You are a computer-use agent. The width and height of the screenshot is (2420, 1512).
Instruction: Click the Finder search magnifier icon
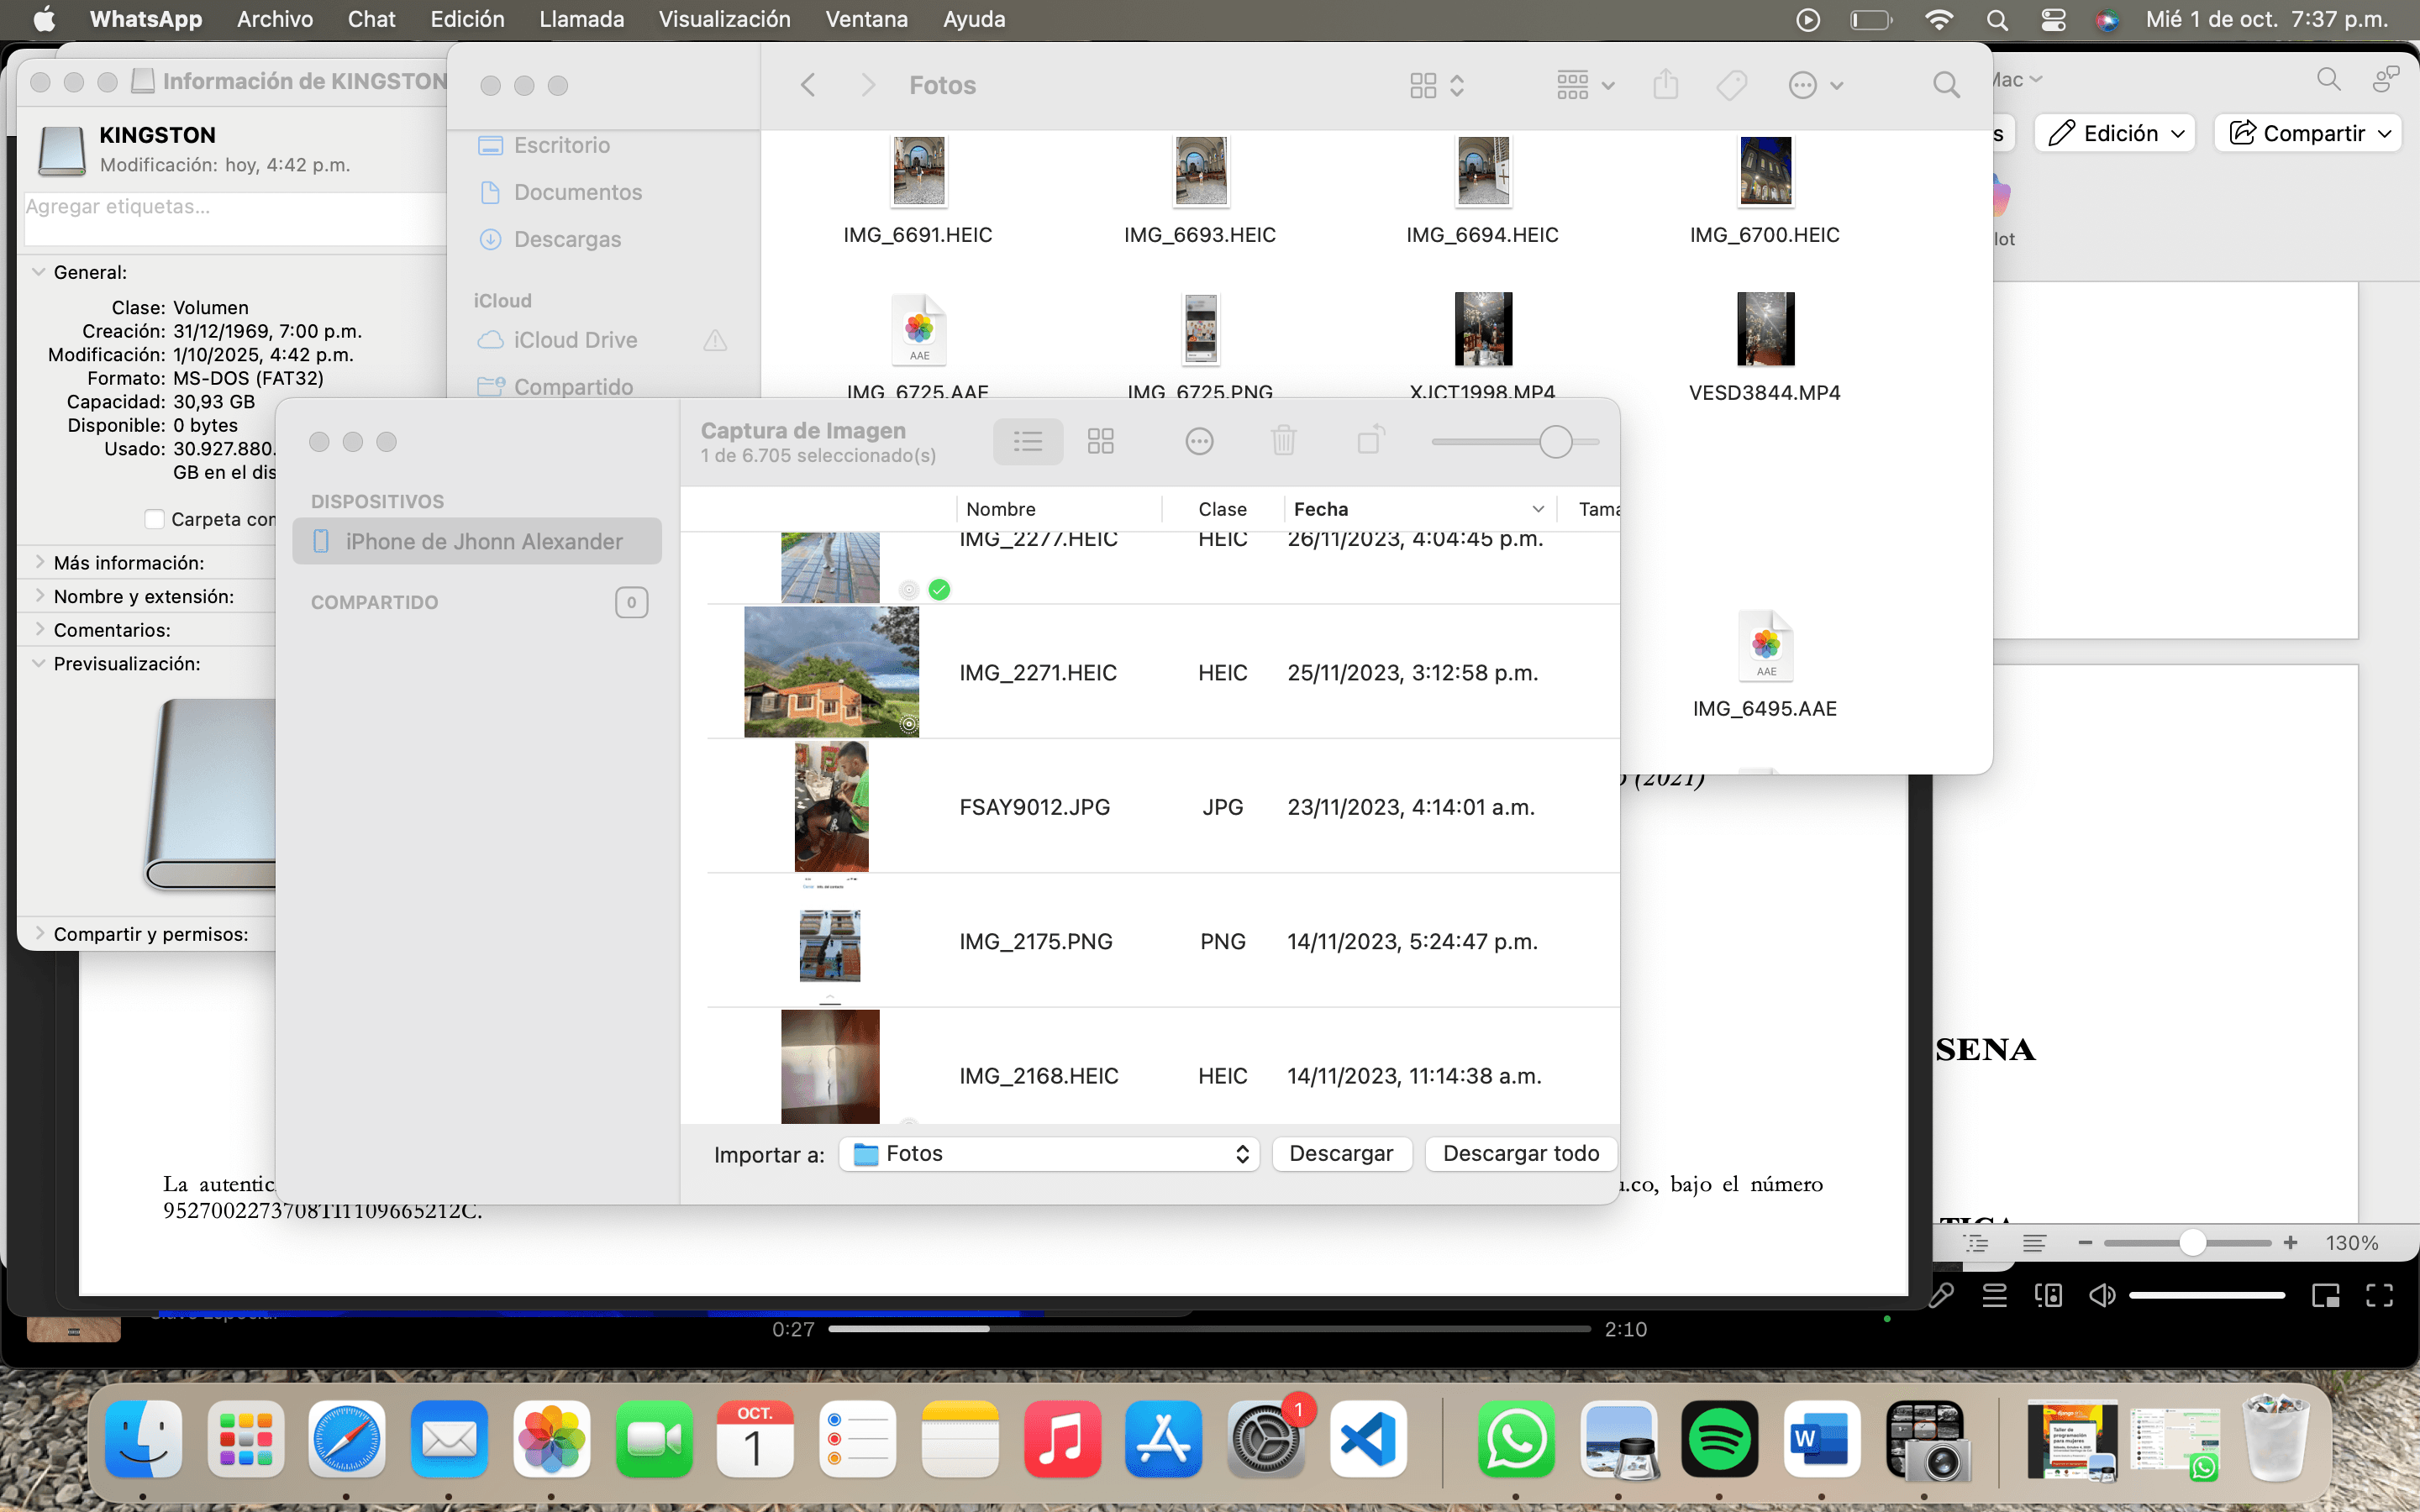pos(1945,86)
